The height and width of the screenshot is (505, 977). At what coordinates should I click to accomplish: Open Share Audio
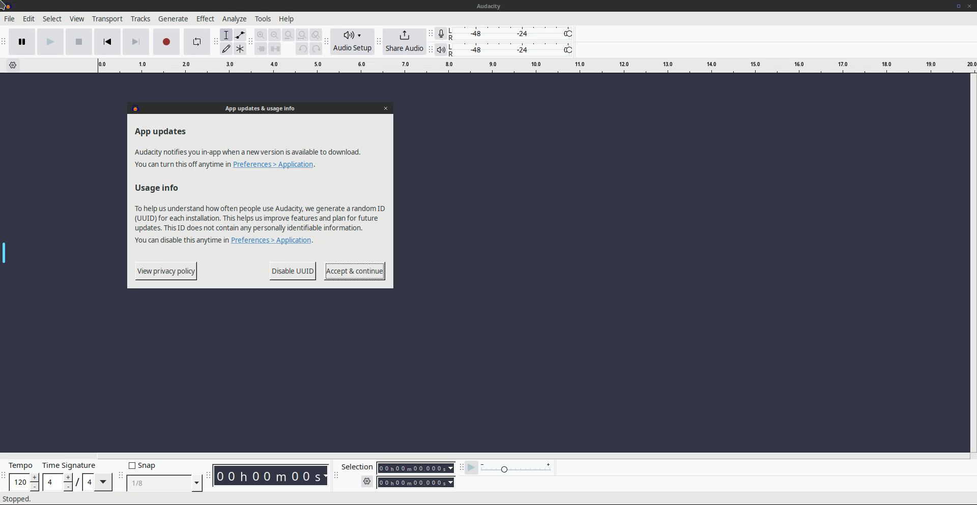tap(404, 41)
